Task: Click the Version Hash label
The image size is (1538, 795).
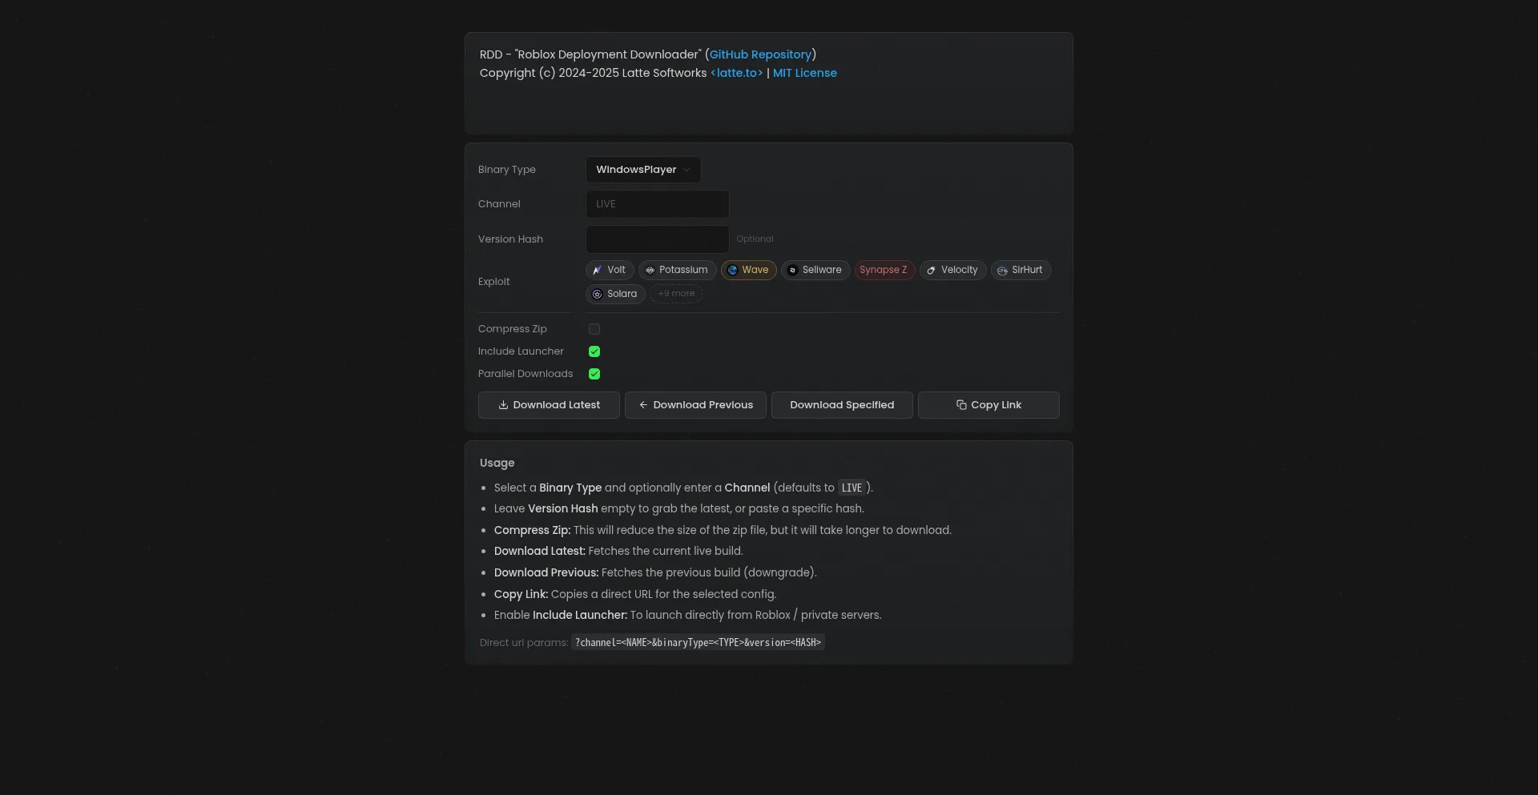Action: 510,239
